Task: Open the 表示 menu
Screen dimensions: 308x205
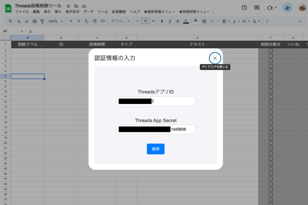Action: pyautogui.click(x=47, y=12)
